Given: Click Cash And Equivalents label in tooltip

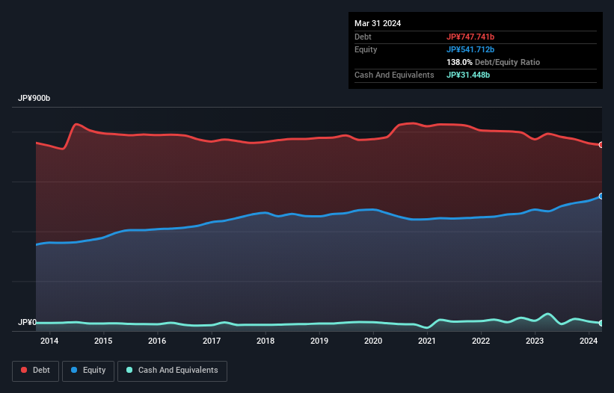Looking at the screenshot, I should pyautogui.click(x=394, y=75).
